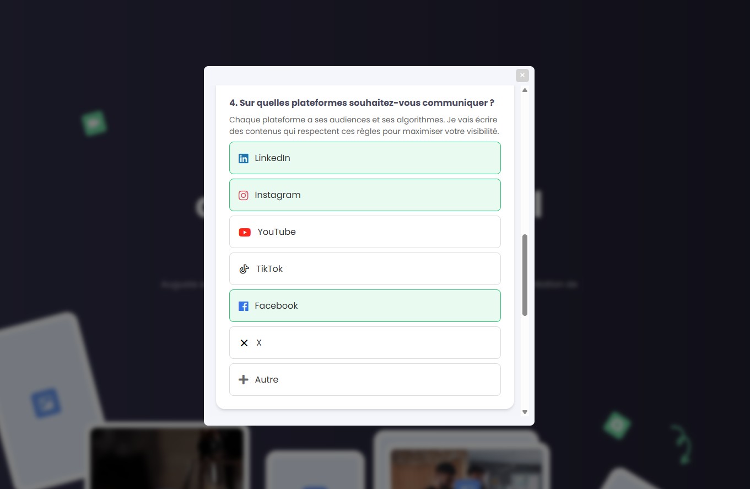Viewport: 750px width, 489px height.
Task: Select the YouTube platform option
Action: pos(365,232)
